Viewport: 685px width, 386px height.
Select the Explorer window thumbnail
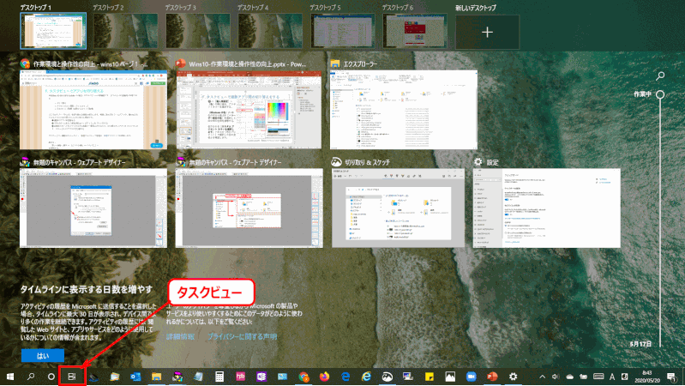404,110
